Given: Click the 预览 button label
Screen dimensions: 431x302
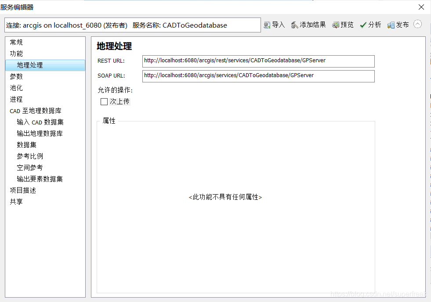Looking at the screenshot, I should click(347, 25).
